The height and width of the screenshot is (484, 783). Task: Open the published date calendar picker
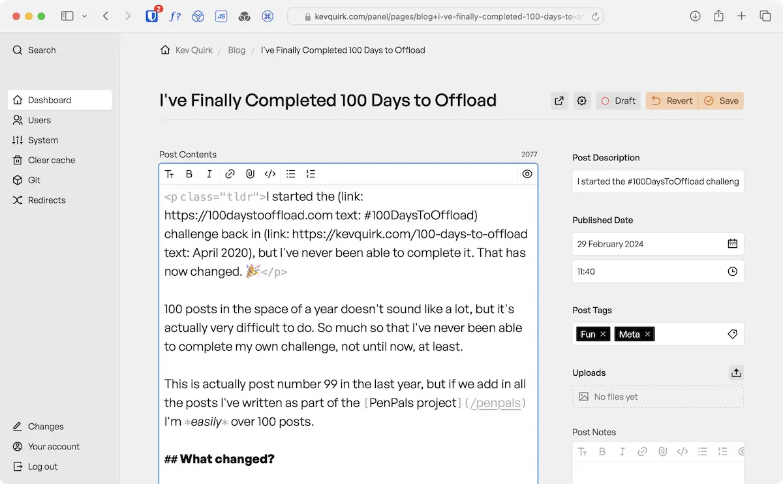tap(732, 244)
